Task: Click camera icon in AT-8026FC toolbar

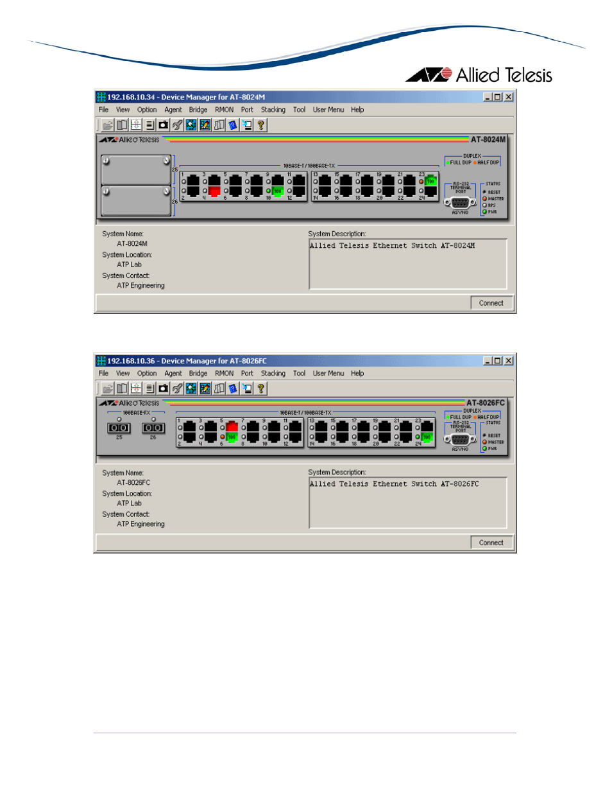Action: [164, 388]
